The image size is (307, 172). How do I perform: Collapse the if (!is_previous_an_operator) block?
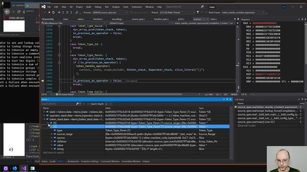pyautogui.click(x=59, y=63)
